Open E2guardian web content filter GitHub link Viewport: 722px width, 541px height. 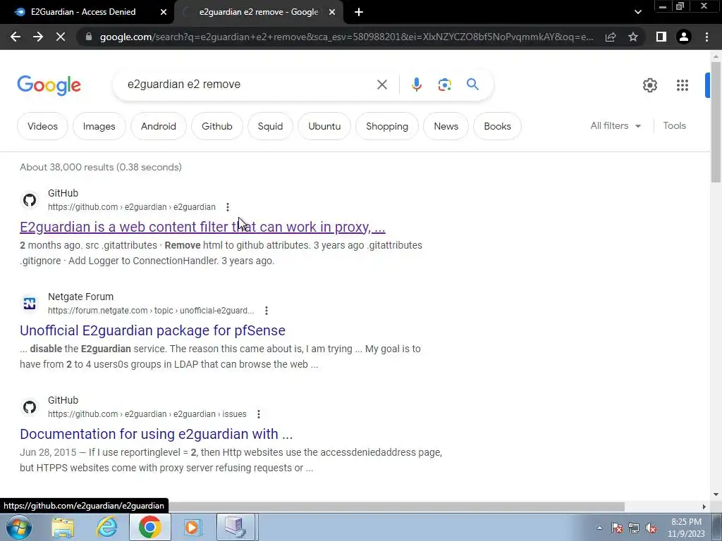coord(202,227)
